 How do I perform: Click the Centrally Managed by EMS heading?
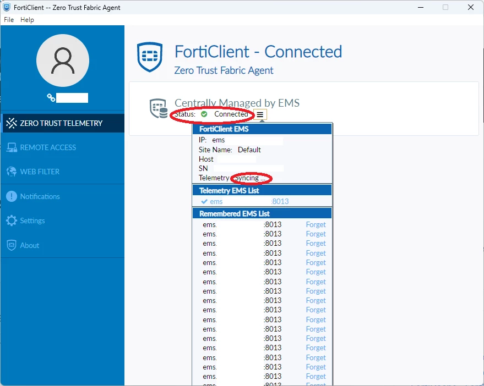tap(237, 103)
